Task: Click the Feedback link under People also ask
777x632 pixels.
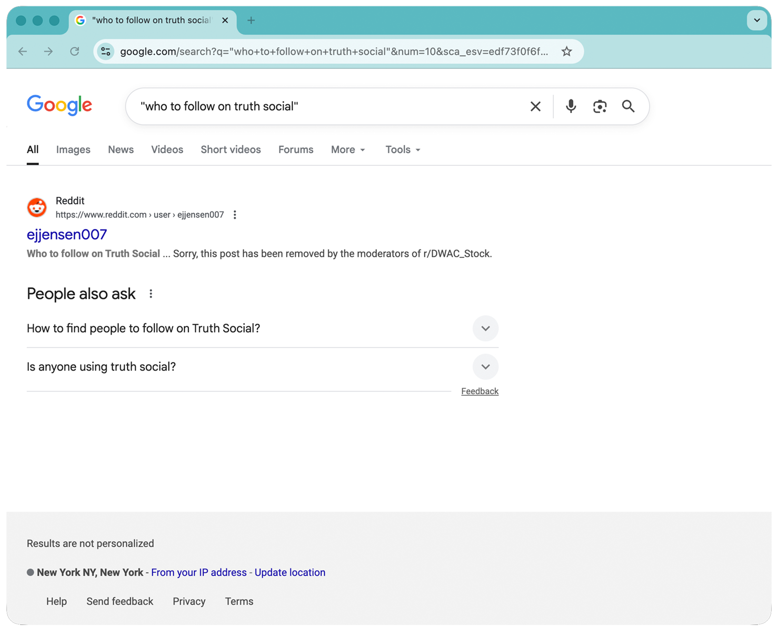Action: (x=480, y=391)
